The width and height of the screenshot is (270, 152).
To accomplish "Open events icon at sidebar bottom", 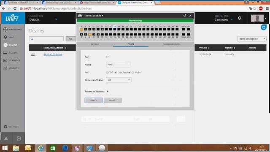I will 19,138.
